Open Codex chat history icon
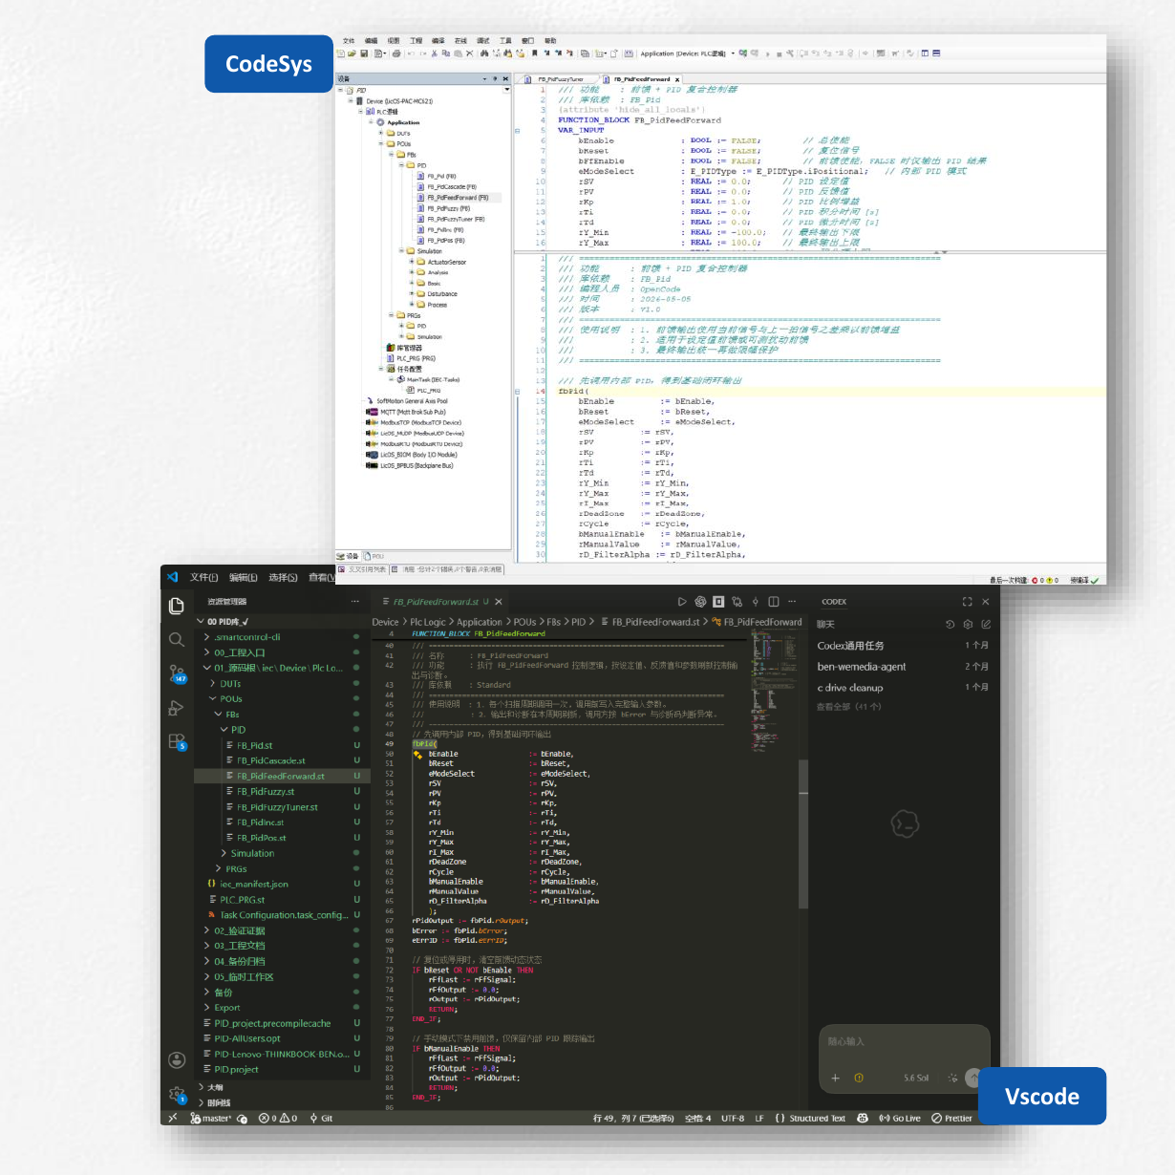 point(950,624)
